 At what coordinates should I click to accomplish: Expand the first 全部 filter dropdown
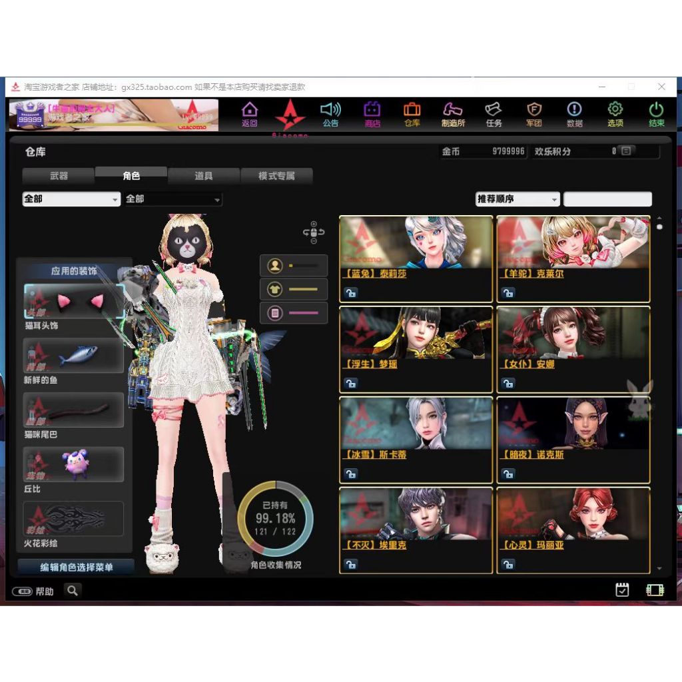[x=71, y=199]
